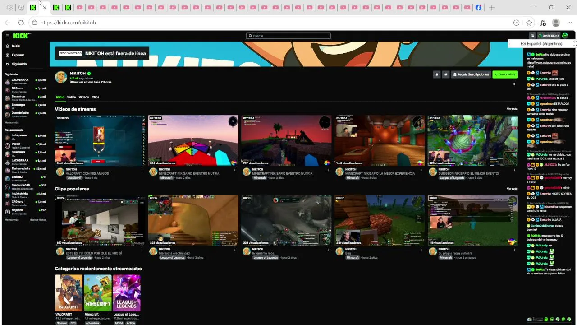The image size is (577, 325).
Task: Open the 02:17:04 Minecraft stream video thumbnail
Action: tap(286, 140)
